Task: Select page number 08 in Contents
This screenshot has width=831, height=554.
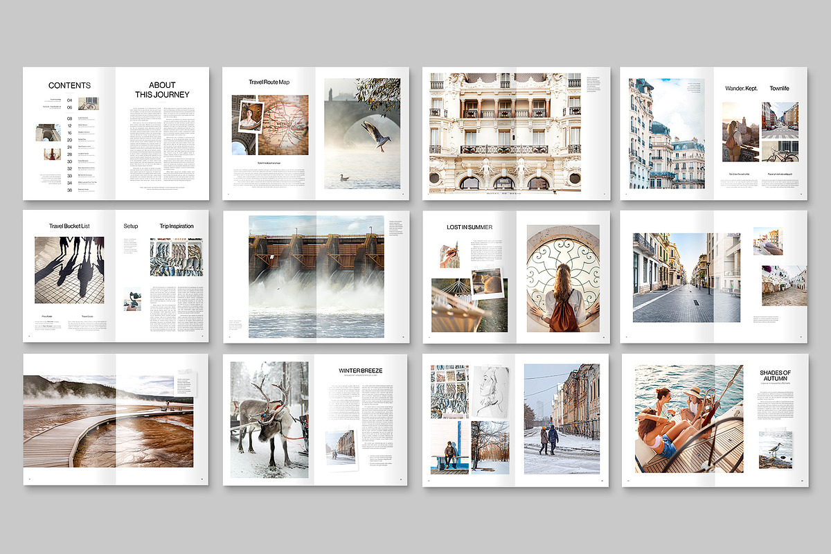Action: point(69,118)
